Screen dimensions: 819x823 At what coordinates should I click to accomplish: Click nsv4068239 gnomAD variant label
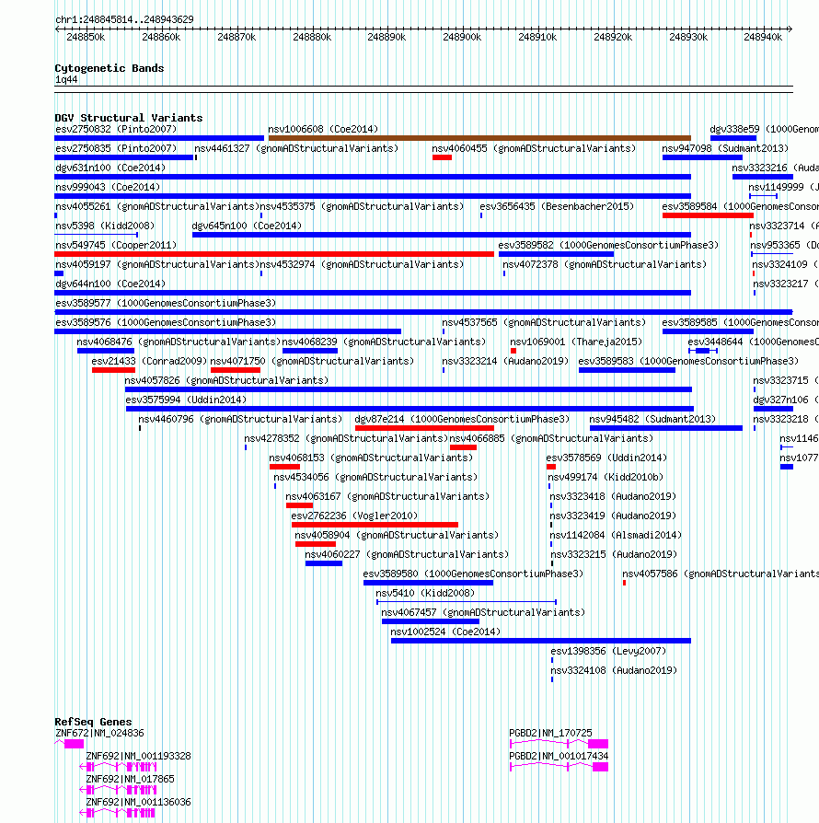pyautogui.click(x=384, y=342)
